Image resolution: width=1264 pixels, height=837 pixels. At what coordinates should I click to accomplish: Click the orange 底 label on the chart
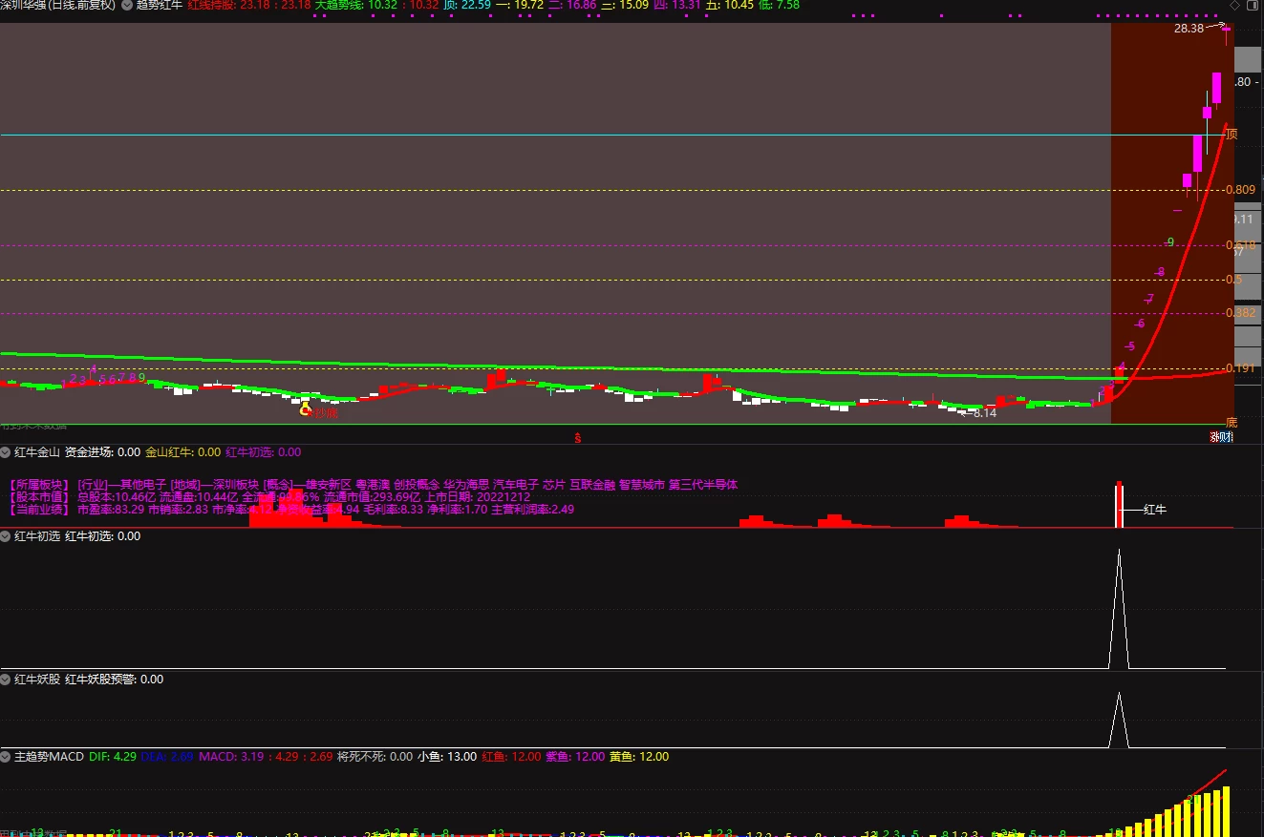pos(1232,422)
